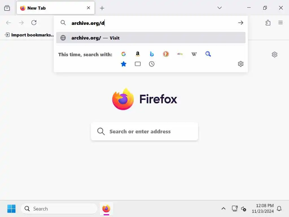Show hidden system tray icons
The image size is (289, 217).
click(x=224, y=209)
